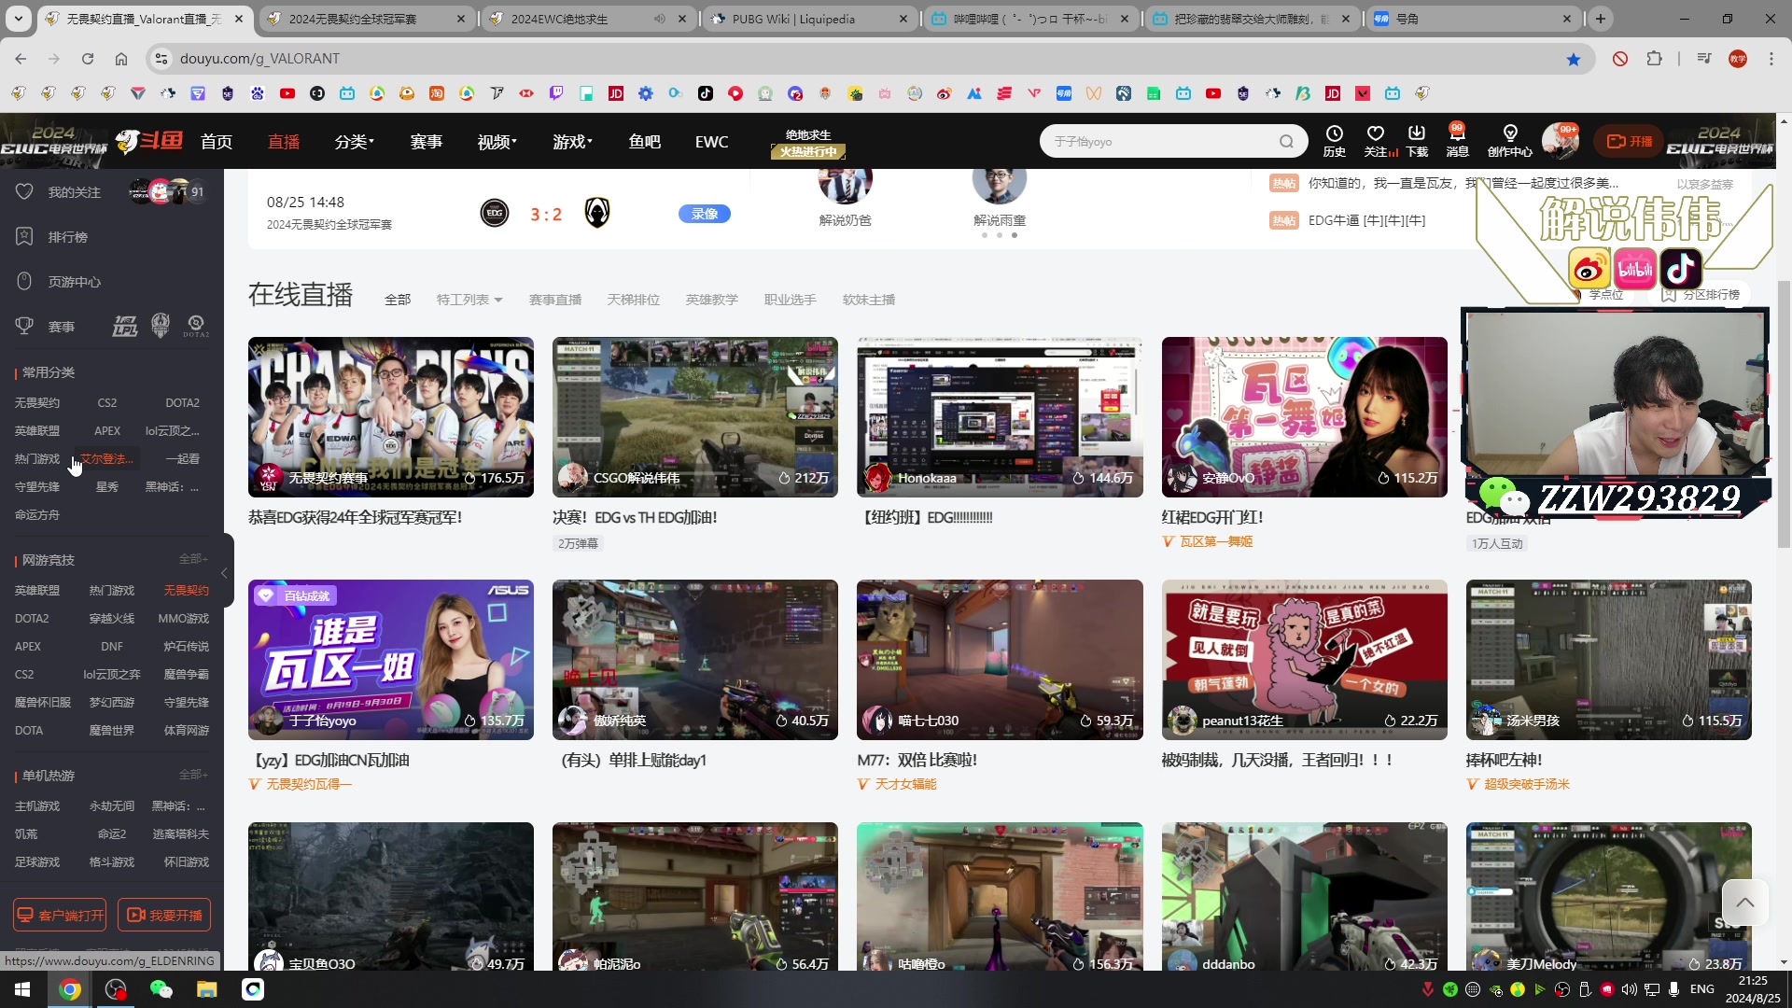Viewport: 1792px width, 1008px height.
Task: Open 页游中心 in sidebar
Action: [60, 282]
